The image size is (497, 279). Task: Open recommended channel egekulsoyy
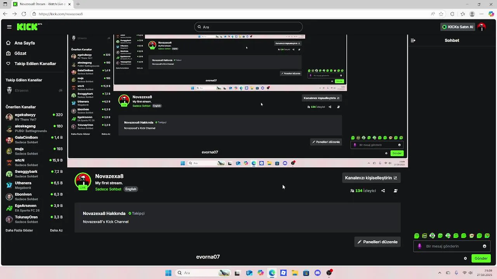pos(34,117)
